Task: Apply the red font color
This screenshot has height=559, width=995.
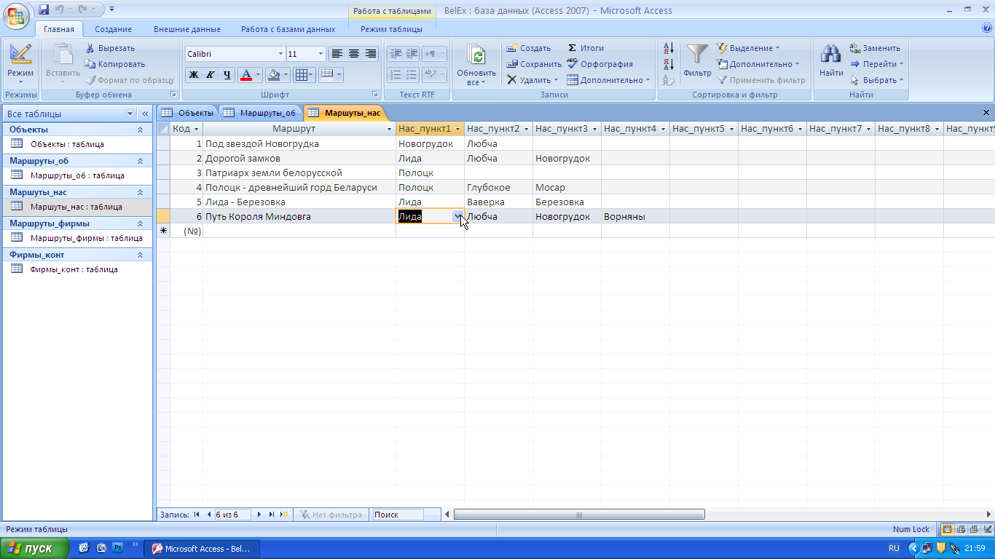Action: [x=246, y=74]
